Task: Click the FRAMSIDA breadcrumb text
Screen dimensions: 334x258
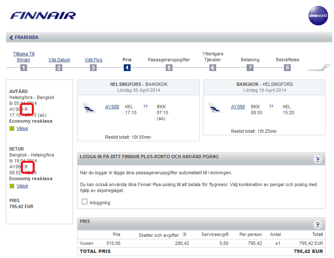Action: [x=27, y=38]
